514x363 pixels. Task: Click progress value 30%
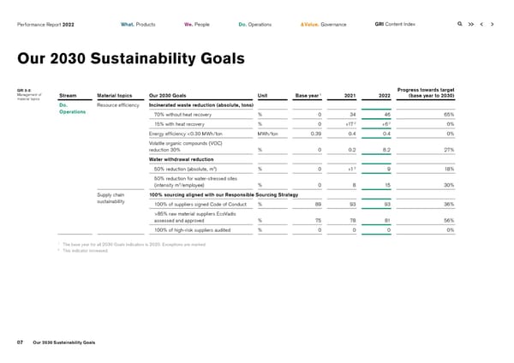449,185
